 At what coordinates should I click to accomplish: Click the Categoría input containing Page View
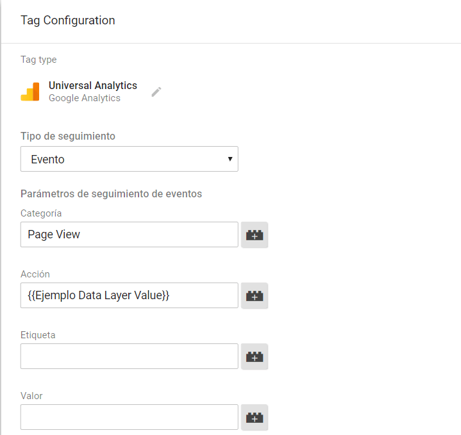point(130,234)
